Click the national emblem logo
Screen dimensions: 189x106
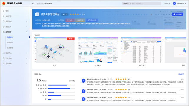pyautogui.click(x=4, y=3)
